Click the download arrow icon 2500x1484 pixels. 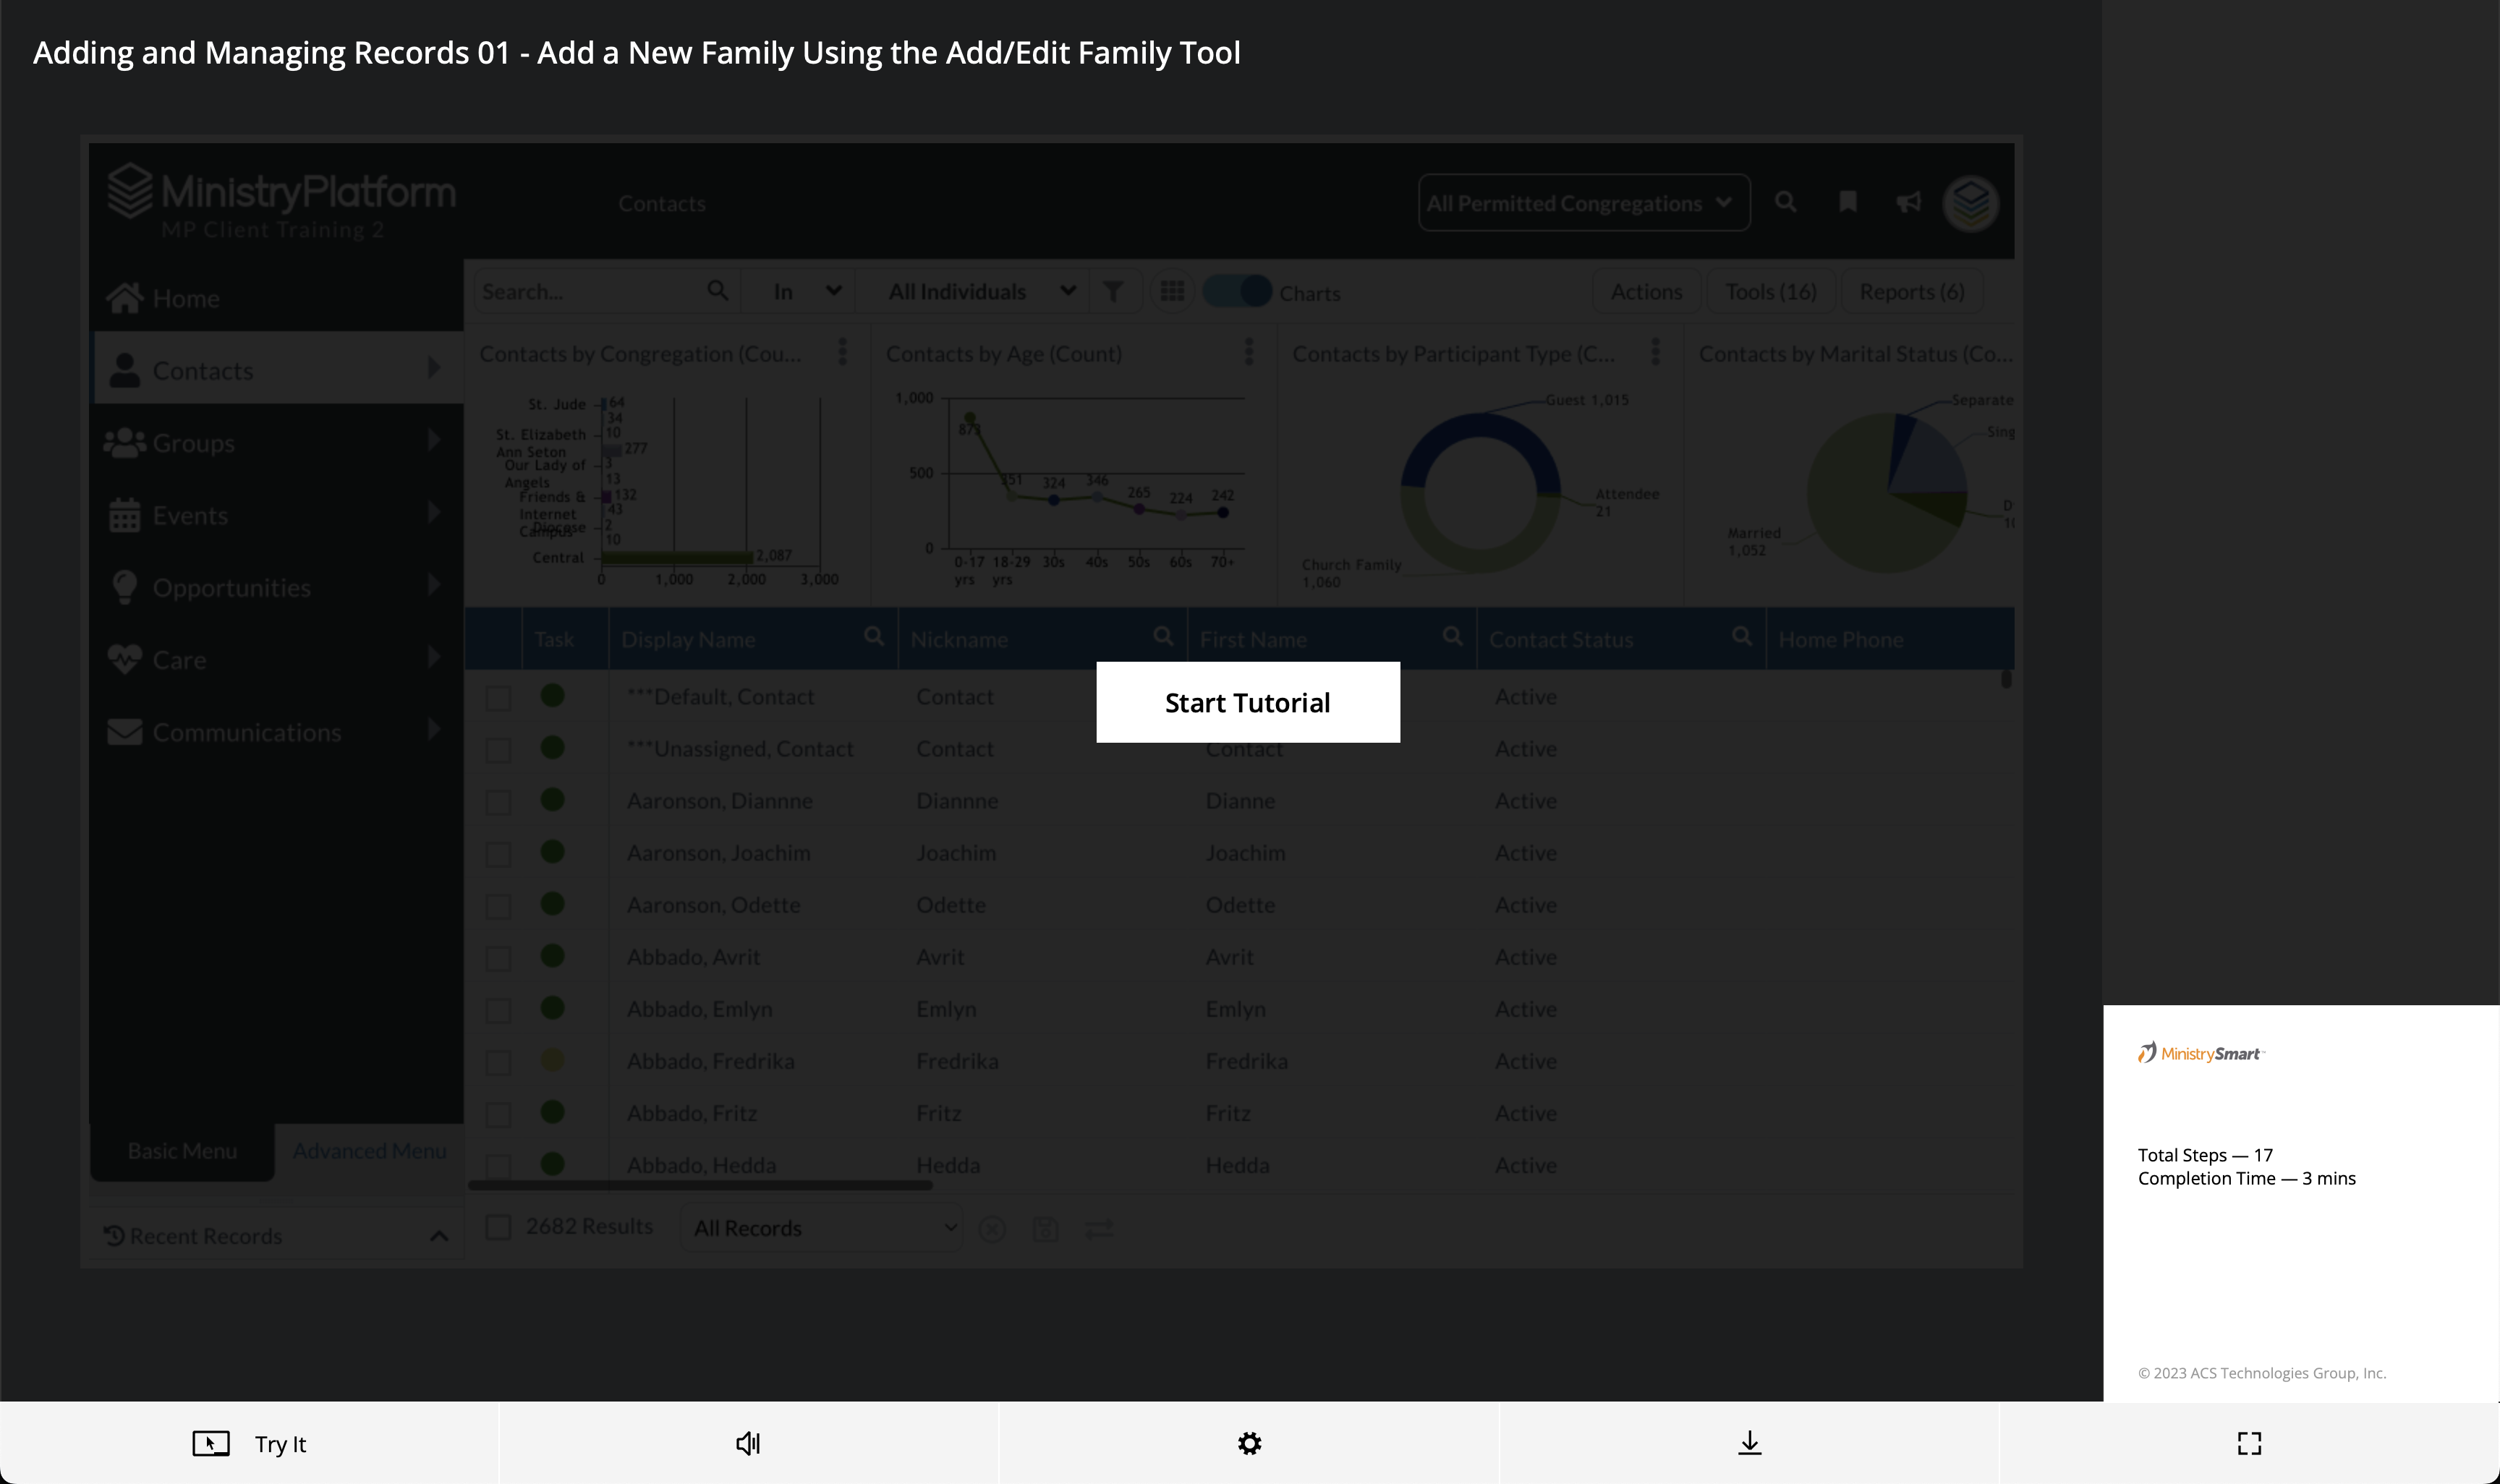point(1749,1443)
